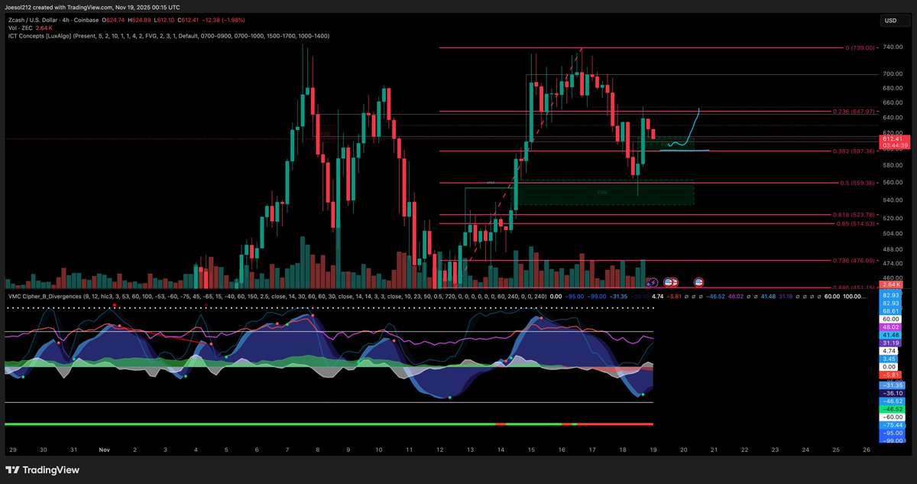Click the 0.236 (647.97) Fibonacci level label
Image resolution: width=917 pixels, height=484 pixels.
pos(854,111)
